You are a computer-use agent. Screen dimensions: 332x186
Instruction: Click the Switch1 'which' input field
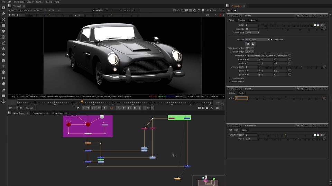pos(241,98)
